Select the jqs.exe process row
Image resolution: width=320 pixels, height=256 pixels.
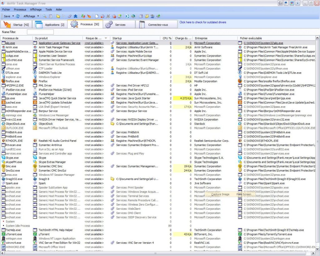(x=158, y=98)
